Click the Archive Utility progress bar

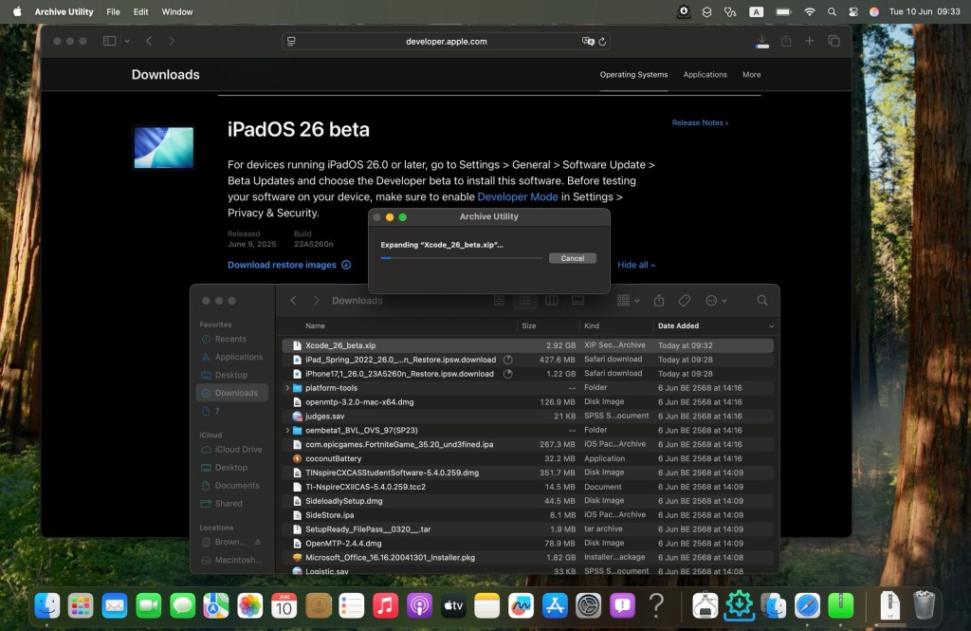click(x=461, y=258)
